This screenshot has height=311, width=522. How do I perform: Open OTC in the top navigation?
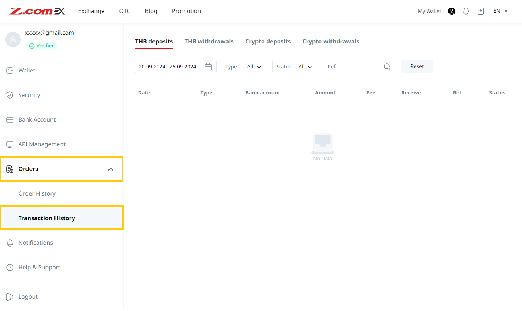[x=125, y=11]
